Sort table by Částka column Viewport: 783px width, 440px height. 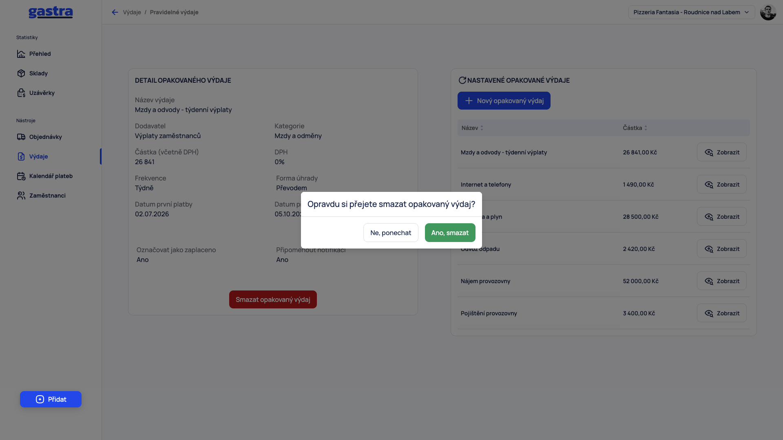(635, 128)
